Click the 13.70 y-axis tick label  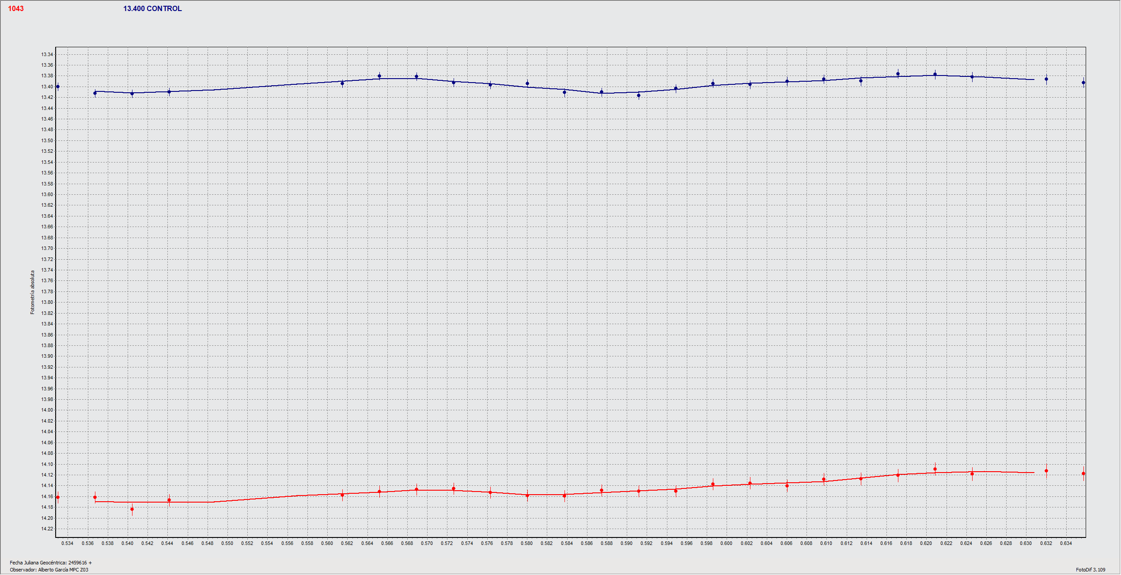coord(47,249)
